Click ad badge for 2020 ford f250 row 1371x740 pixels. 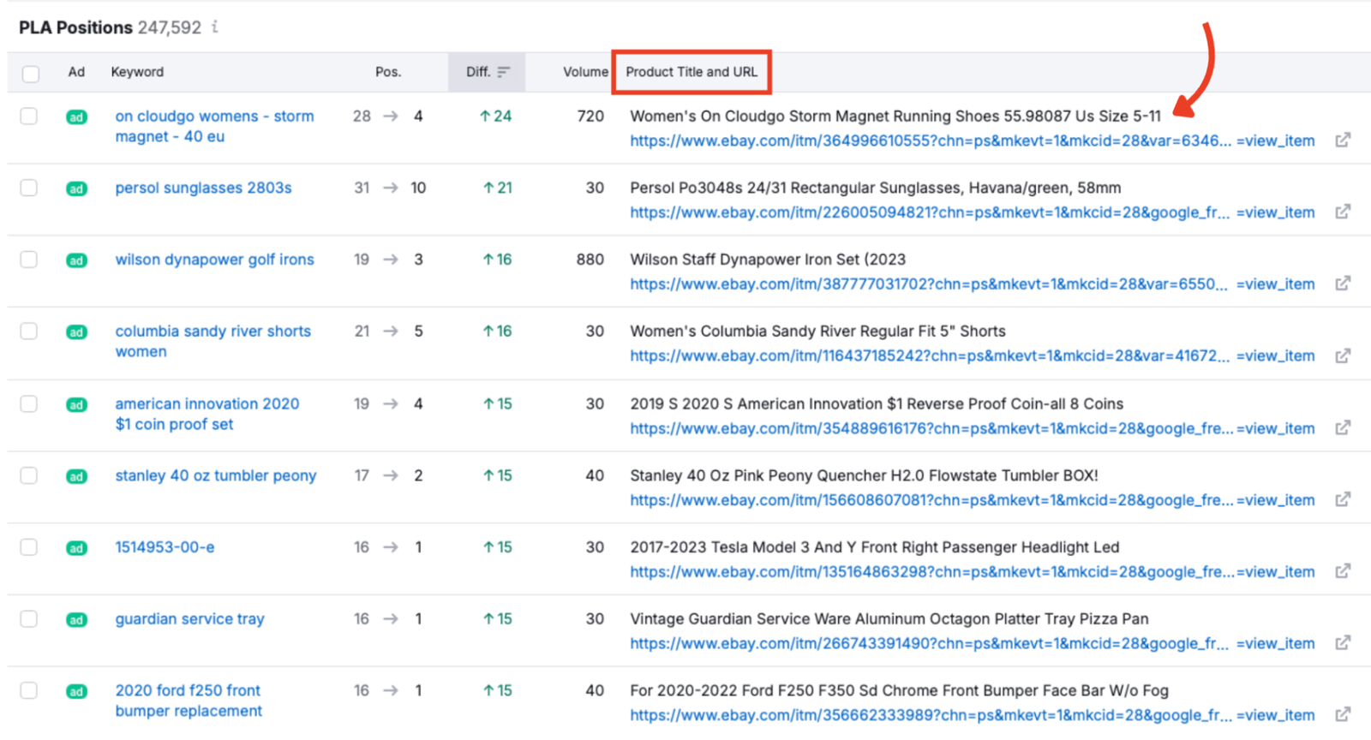(76, 691)
